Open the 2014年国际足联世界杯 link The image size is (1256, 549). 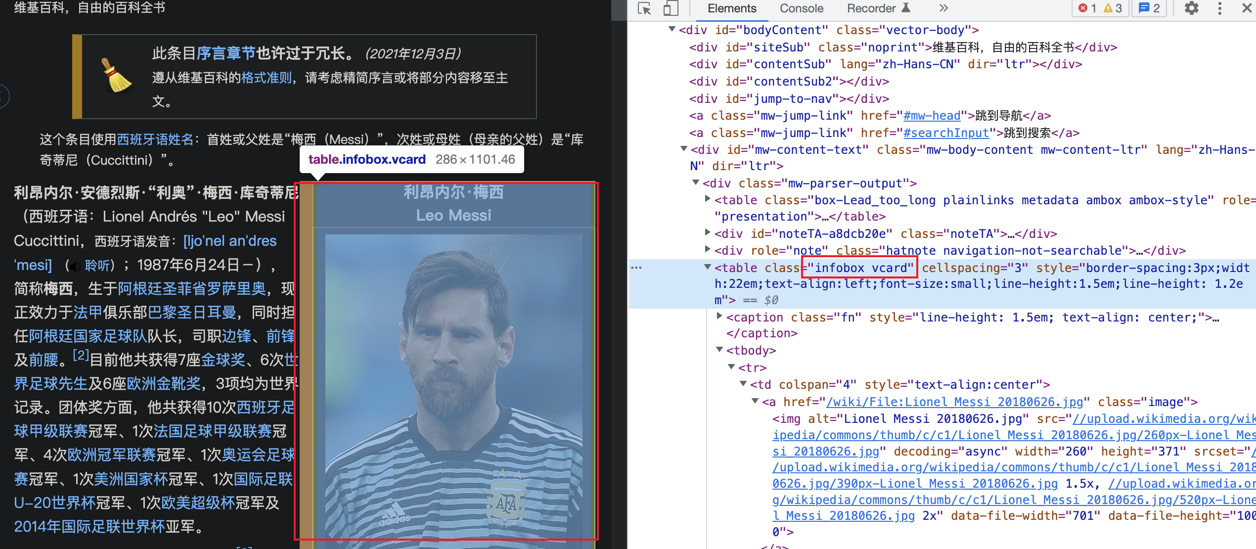[90, 526]
